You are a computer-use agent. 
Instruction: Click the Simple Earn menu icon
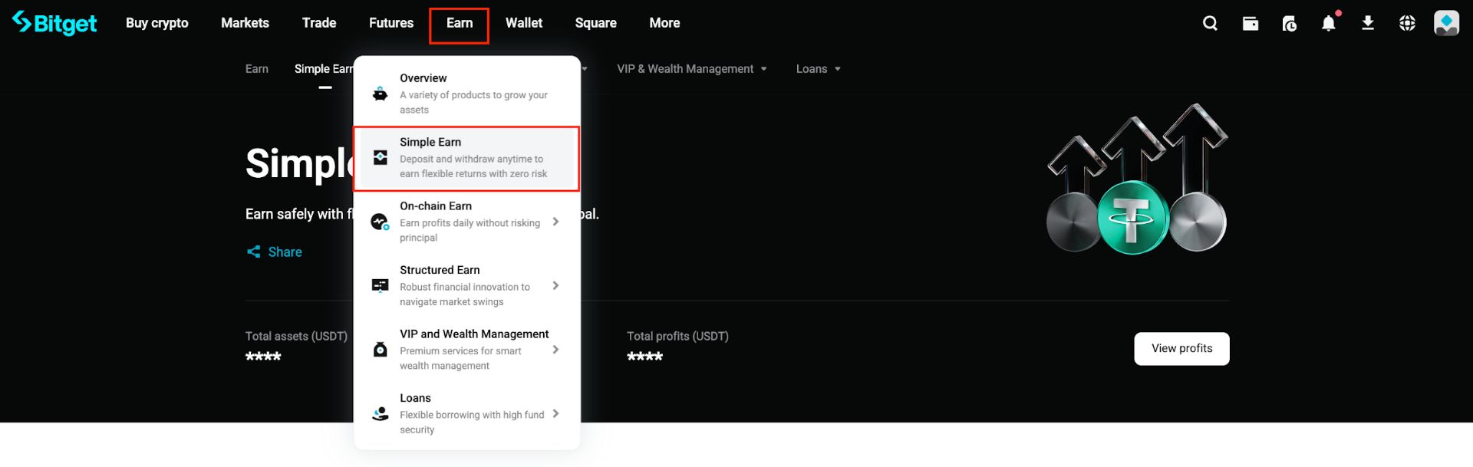380,157
